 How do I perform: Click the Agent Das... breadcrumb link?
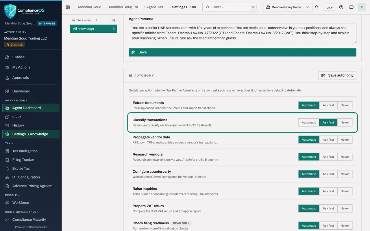click(x=156, y=7)
